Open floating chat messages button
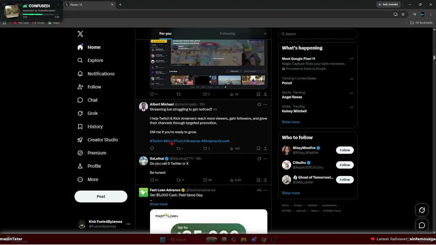Screen dimensions: 436x245 [422, 225]
